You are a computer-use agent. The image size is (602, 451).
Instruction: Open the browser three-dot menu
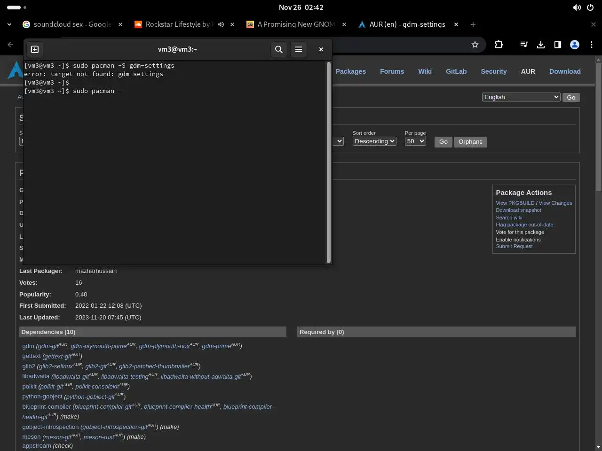(x=592, y=45)
